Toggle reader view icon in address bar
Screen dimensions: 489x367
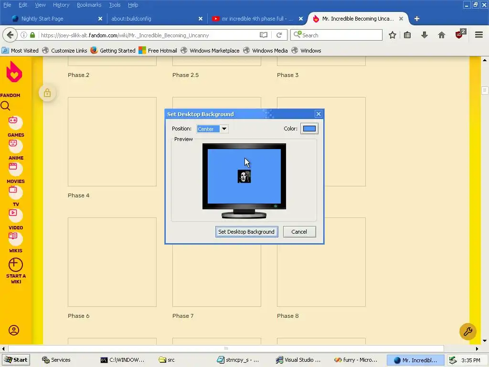264,35
